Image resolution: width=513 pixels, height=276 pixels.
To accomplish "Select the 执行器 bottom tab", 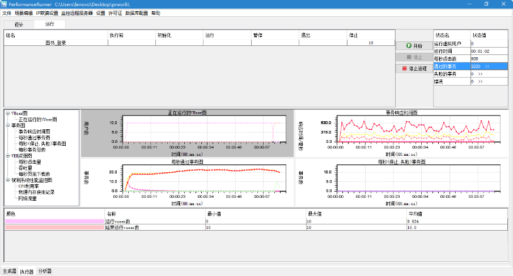I will click(27, 271).
